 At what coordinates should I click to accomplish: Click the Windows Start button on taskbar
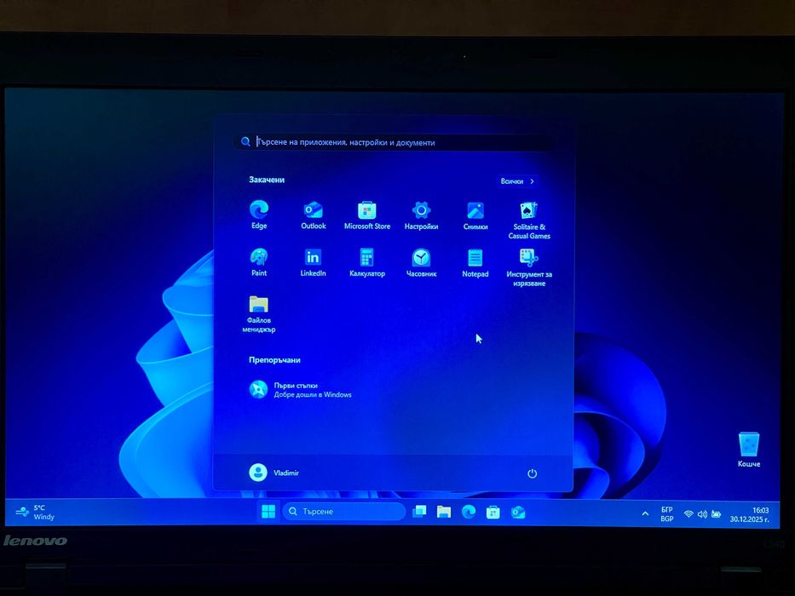click(x=268, y=512)
